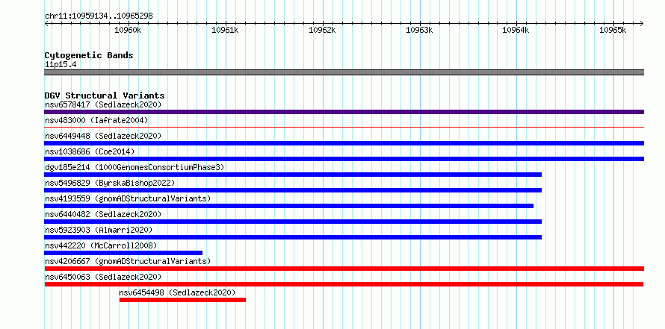Image resolution: width=665 pixels, height=329 pixels.
Task: Select blue nsv6440482 variant bar
Action: click(293, 222)
